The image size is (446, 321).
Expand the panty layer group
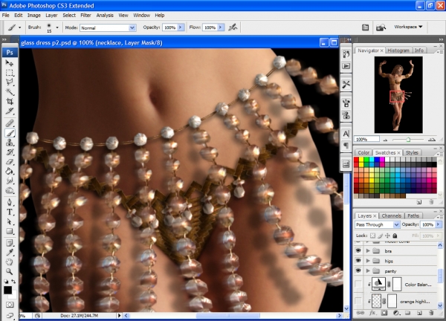click(368, 270)
